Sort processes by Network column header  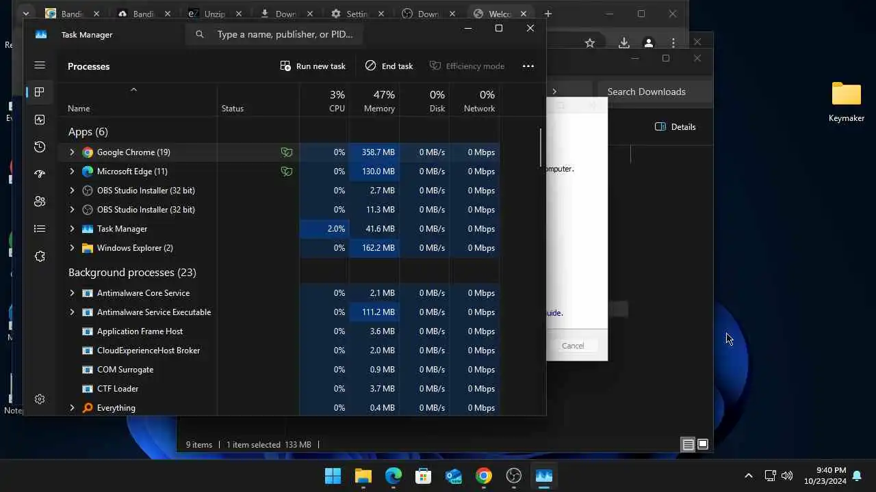coord(474,100)
